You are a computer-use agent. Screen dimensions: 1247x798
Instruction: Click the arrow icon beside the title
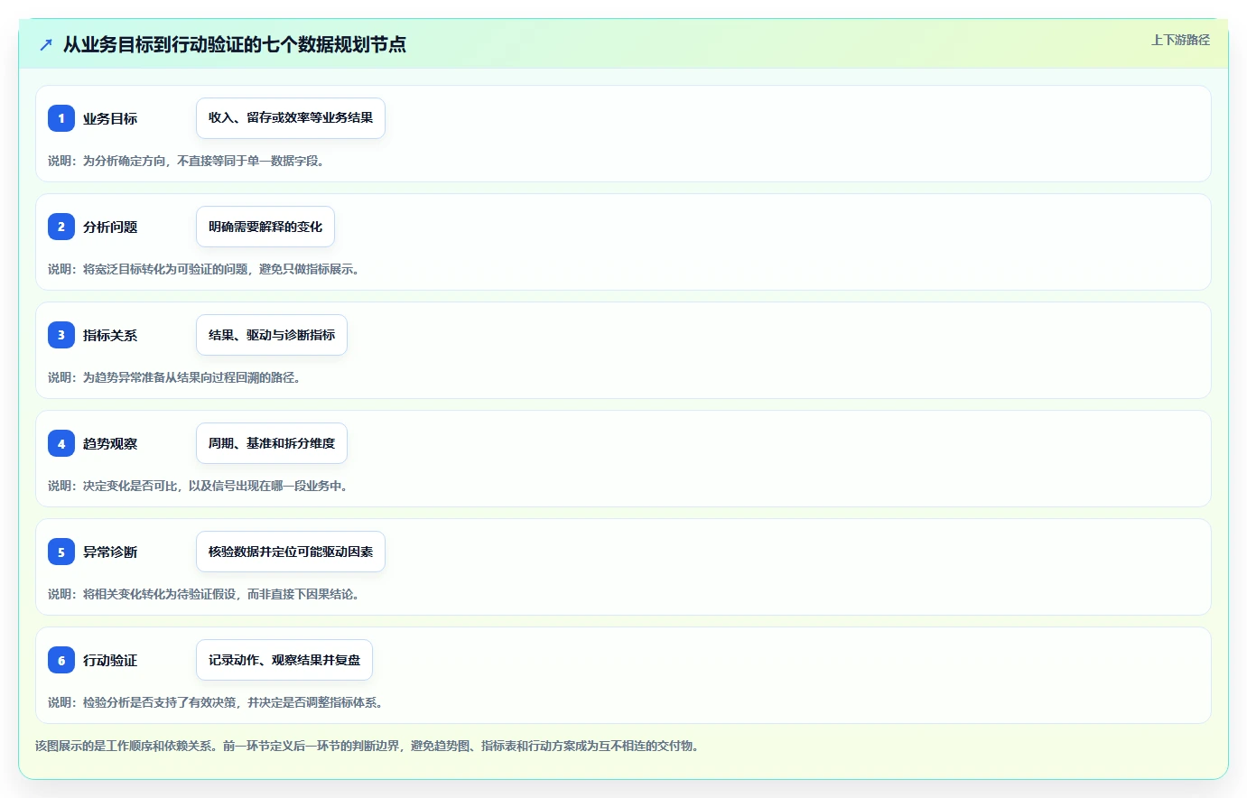(46, 44)
